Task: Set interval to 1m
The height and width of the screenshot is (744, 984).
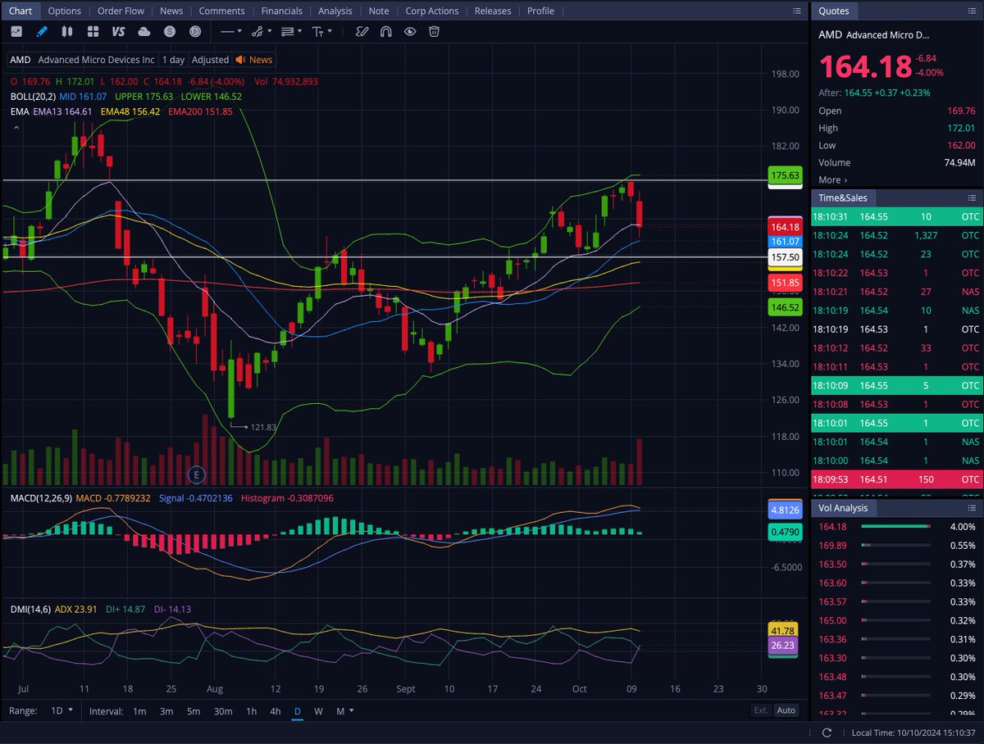Action: click(139, 711)
